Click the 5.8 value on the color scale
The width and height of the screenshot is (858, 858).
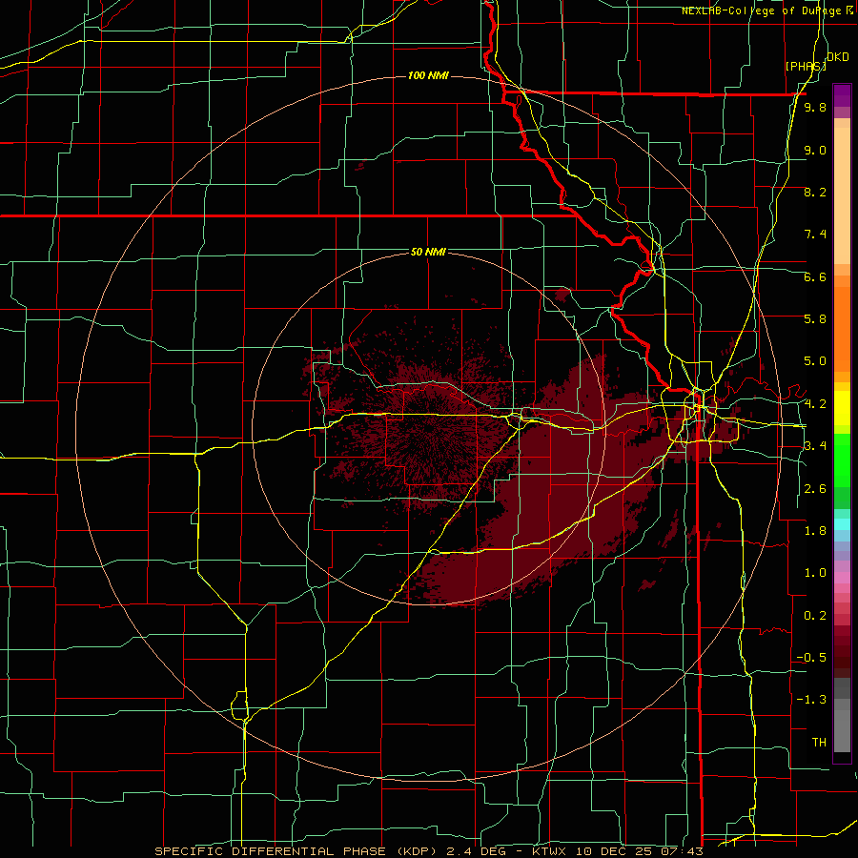point(815,319)
